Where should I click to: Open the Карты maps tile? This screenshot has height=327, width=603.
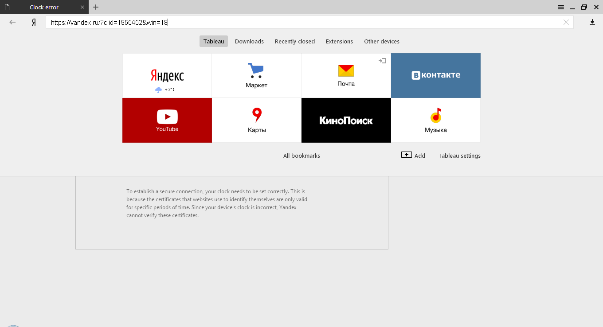tap(256, 120)
